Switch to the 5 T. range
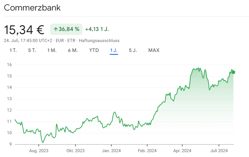The image size is (249, 157). [x=32, y=50]
